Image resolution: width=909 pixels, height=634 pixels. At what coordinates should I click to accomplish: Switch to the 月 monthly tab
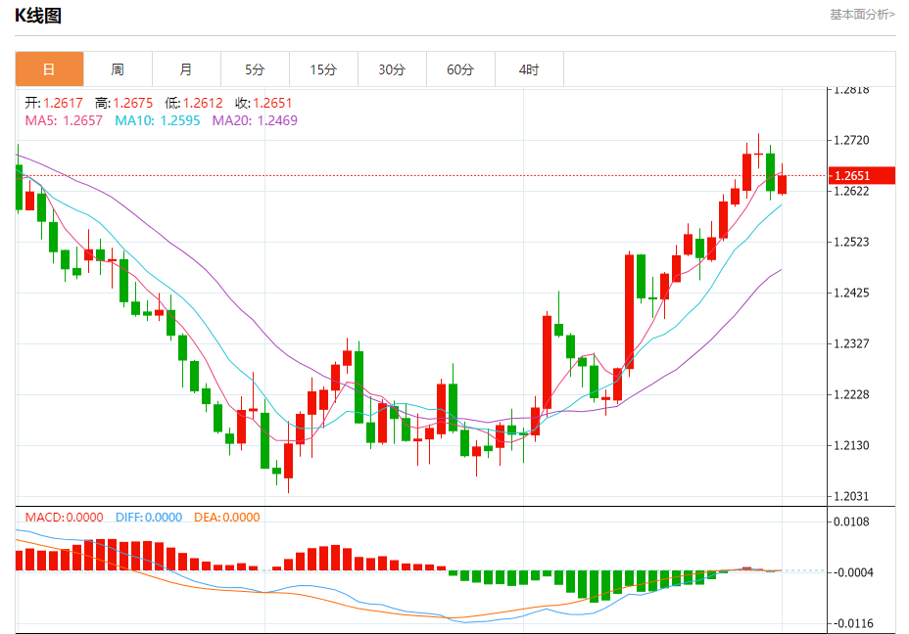click(x=186, y=69)
